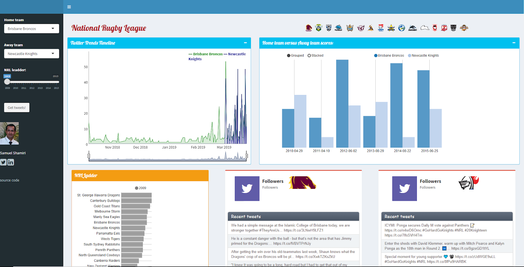524x267 pixels.
Task: Open the t.co/7lfsSVH4Tm tweet link
Action: 403,235
